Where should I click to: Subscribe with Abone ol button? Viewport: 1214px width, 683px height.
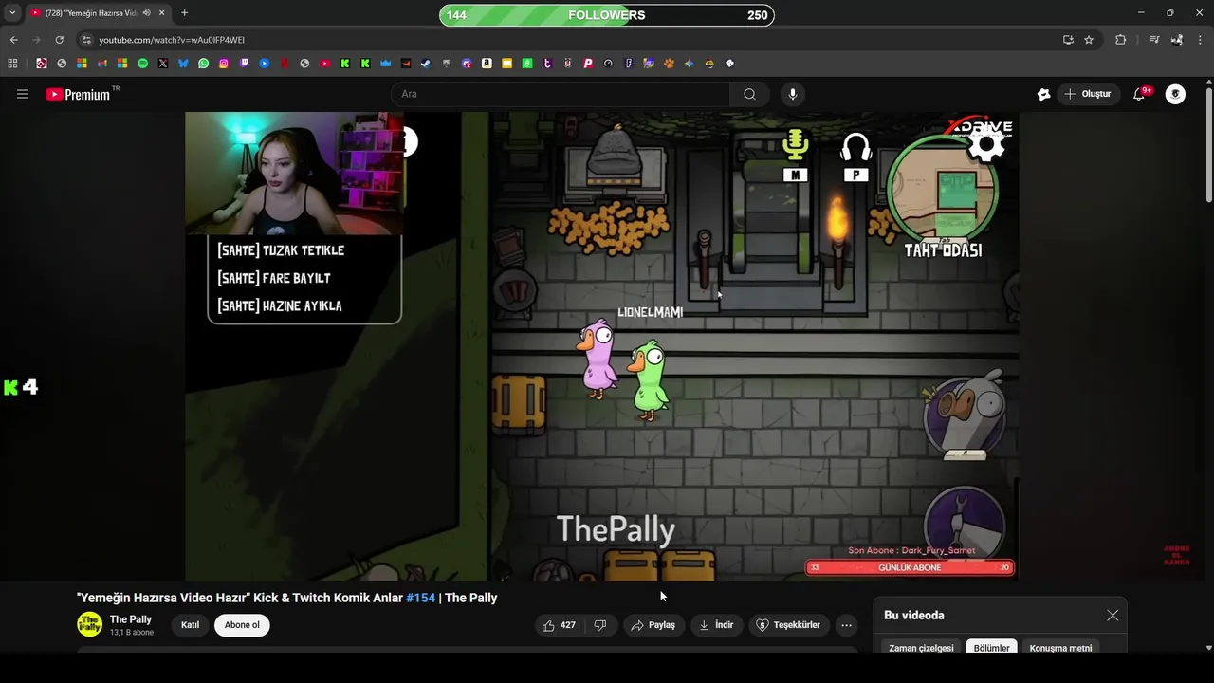242,625
